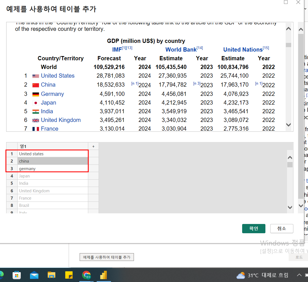Open File Explorer from taskbar
The width and height of the screenshot is (308, 282).
point(52,275)
